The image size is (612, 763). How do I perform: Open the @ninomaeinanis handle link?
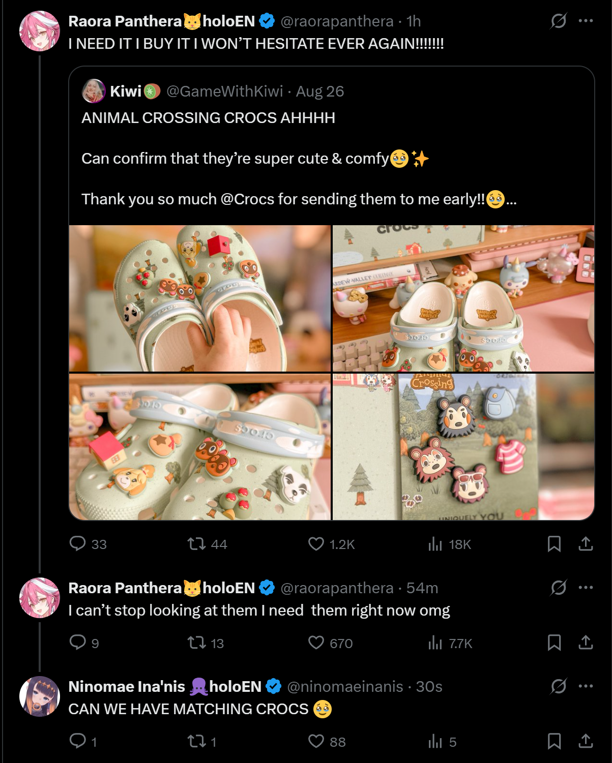[x=345, y=687]
